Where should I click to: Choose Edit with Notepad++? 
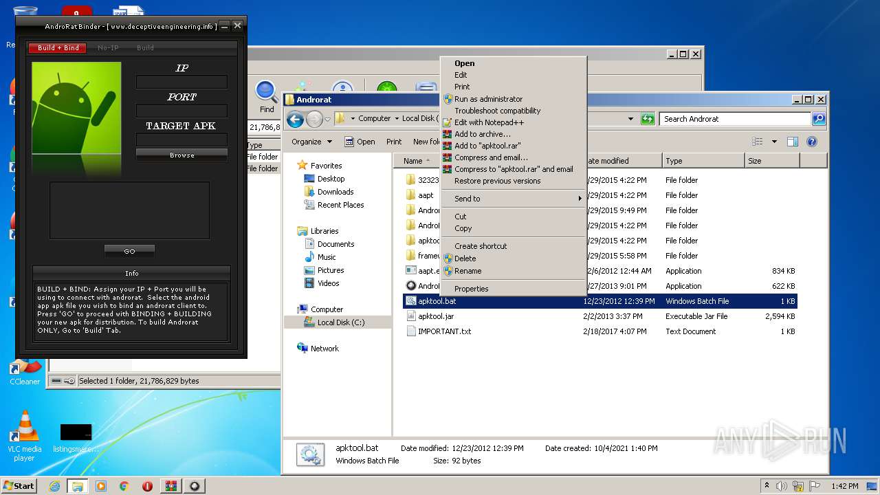[x=513, y=122]
